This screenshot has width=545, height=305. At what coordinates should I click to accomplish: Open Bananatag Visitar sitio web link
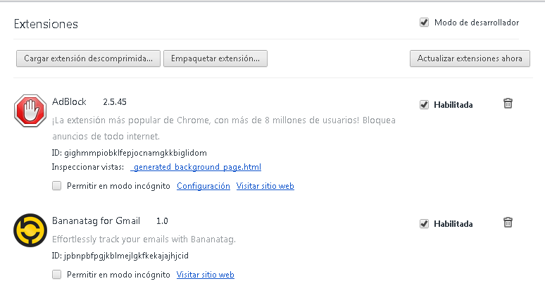(206, 275)
